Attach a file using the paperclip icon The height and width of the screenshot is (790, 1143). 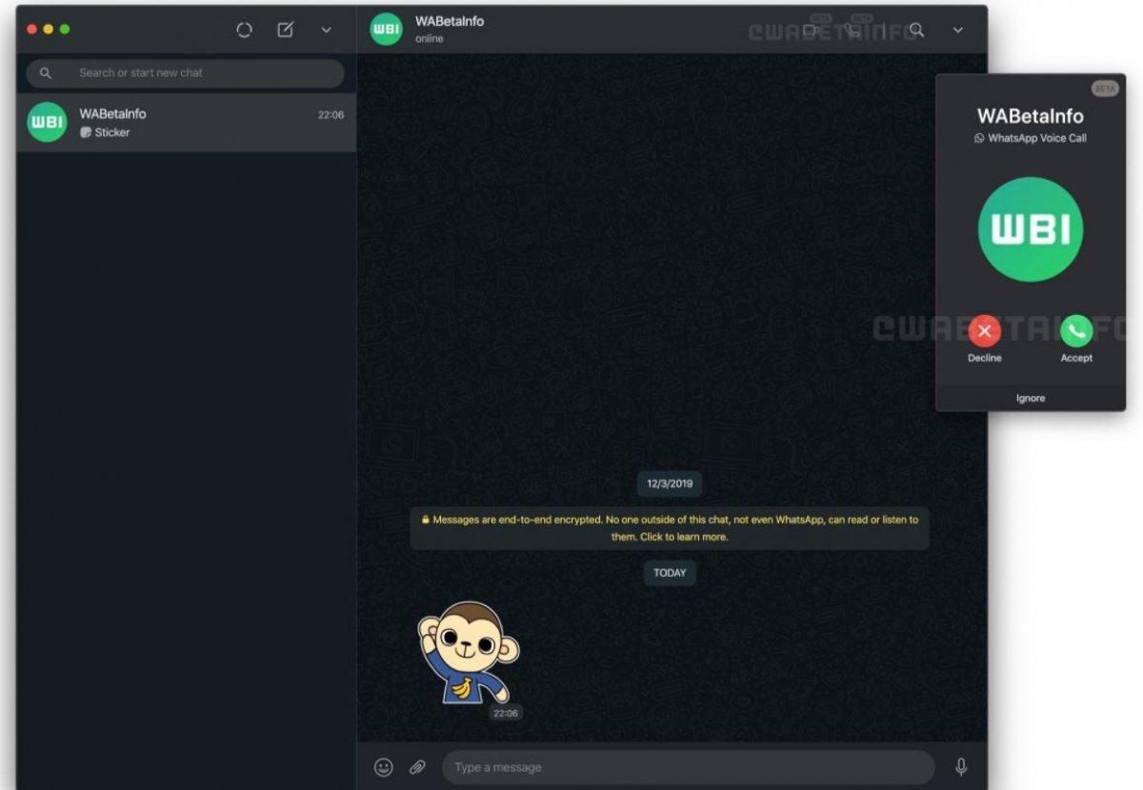(x=416, y=766)
